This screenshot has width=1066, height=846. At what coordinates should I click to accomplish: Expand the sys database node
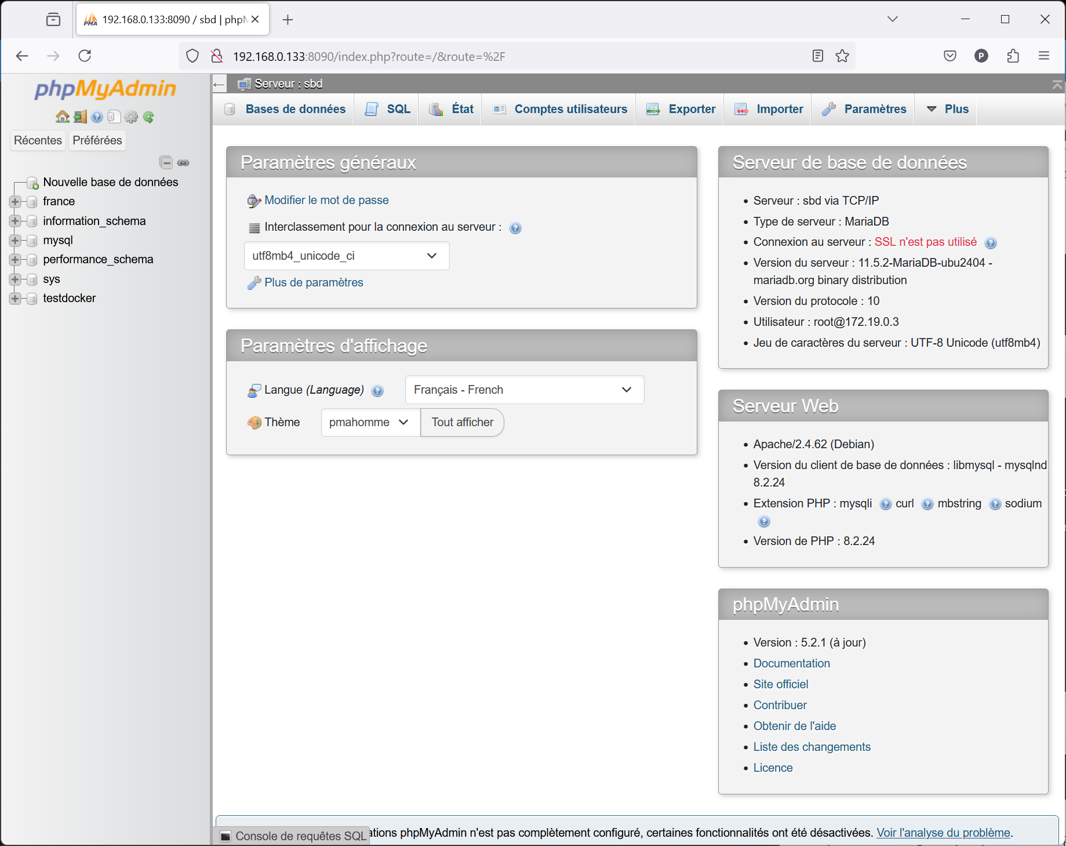pos(15,279)
